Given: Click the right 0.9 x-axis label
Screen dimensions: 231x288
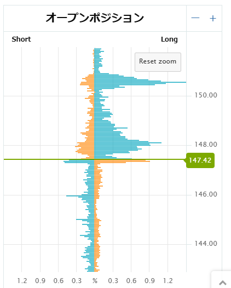Looking at the screenshot, I should point(149,281).
